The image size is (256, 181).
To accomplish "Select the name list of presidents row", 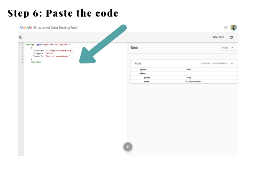I will point(183,81).
